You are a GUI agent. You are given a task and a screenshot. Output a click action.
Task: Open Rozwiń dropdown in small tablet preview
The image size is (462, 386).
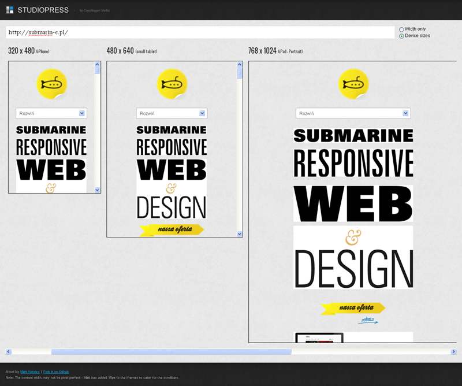[172, 114]
